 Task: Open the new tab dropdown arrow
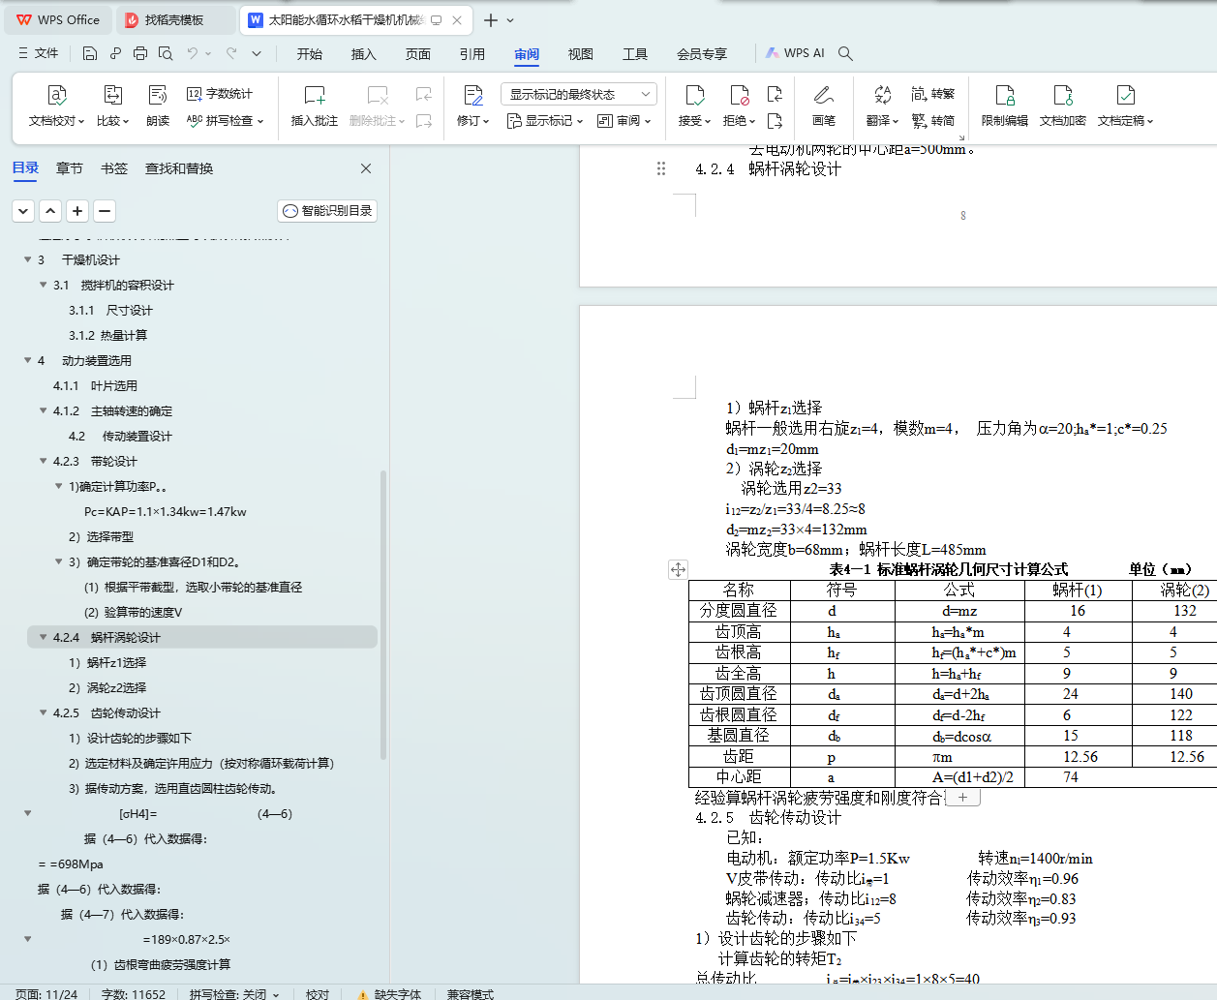[511, 20]
